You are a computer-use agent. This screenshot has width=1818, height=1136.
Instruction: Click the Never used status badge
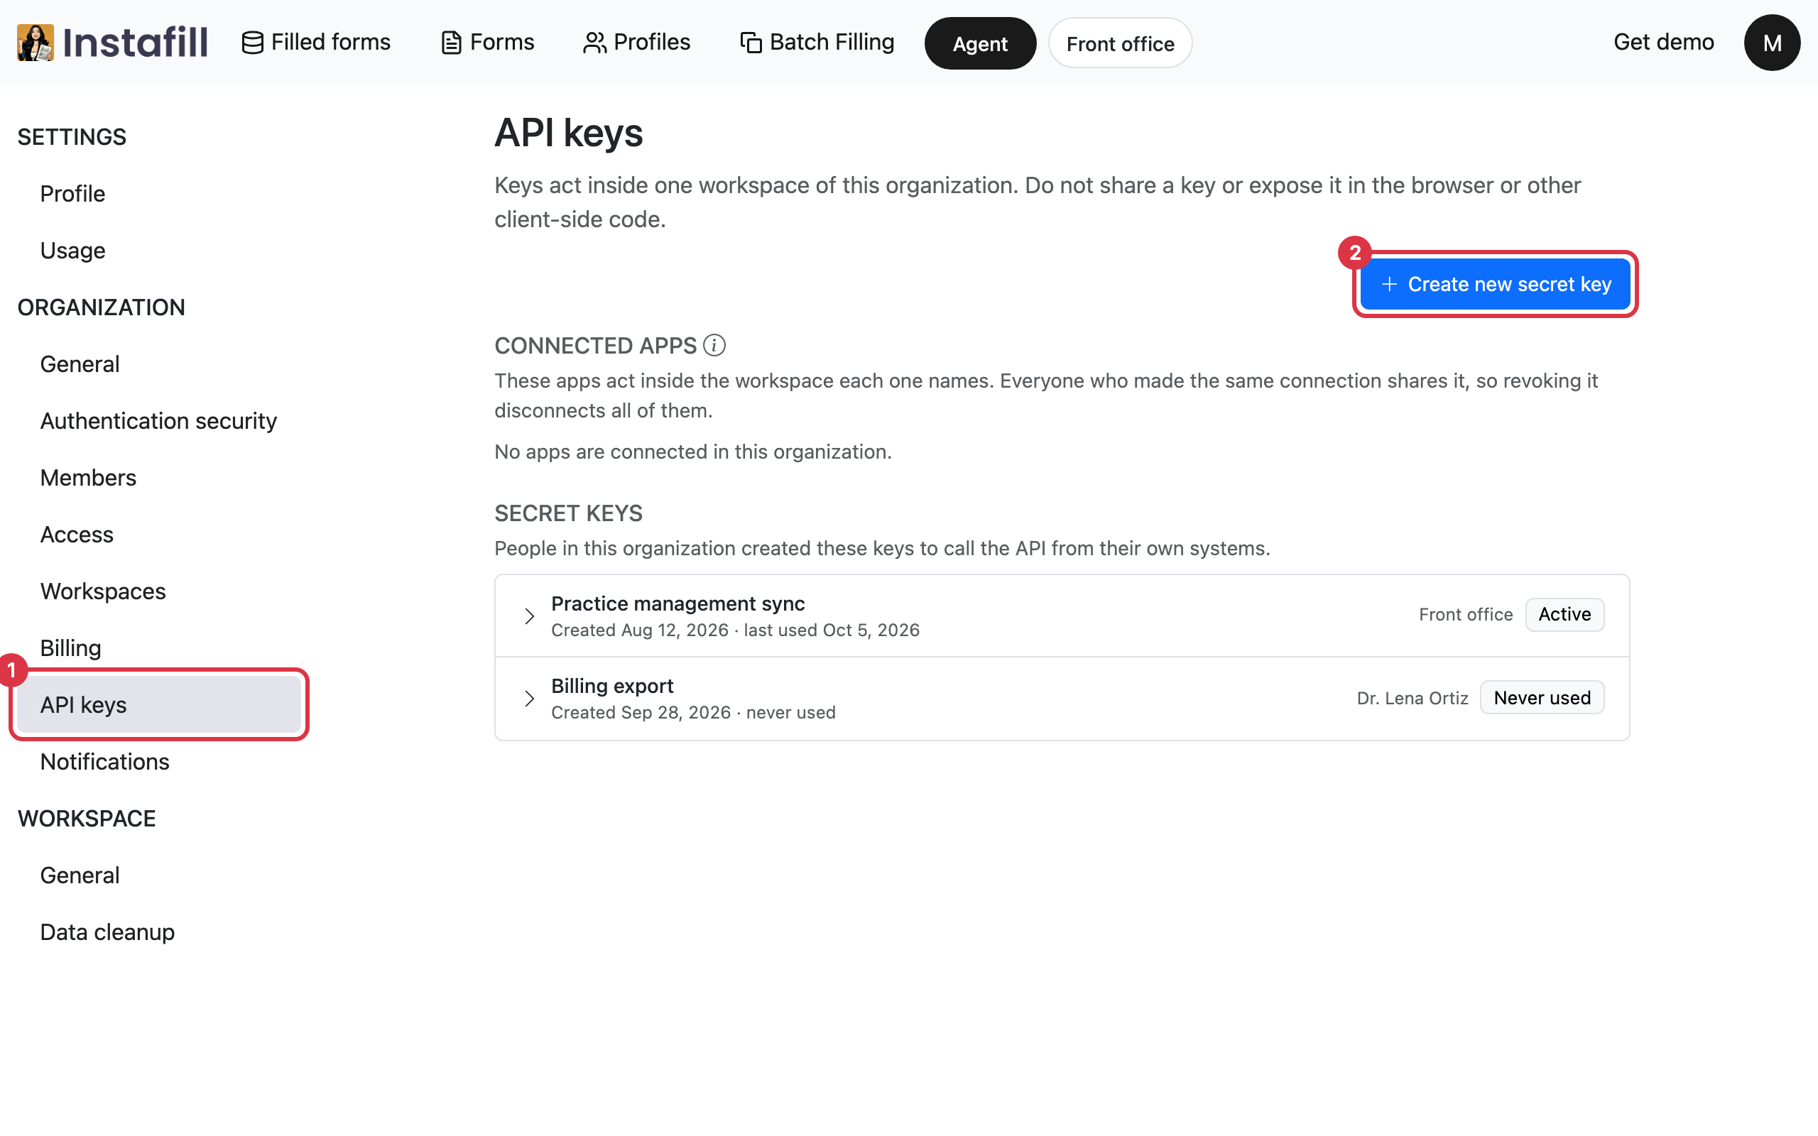coord(1542,698)
